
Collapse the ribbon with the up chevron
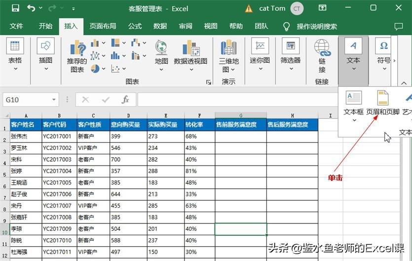coord(404,83)
